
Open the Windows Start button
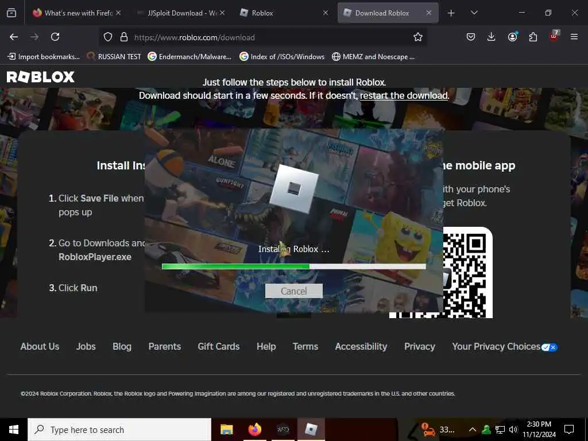[x=14, y=430]
